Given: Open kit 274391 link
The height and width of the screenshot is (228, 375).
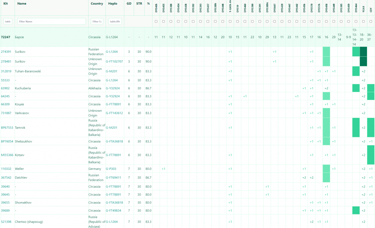Looking at the screenshot, I should (x=6, y=52).
